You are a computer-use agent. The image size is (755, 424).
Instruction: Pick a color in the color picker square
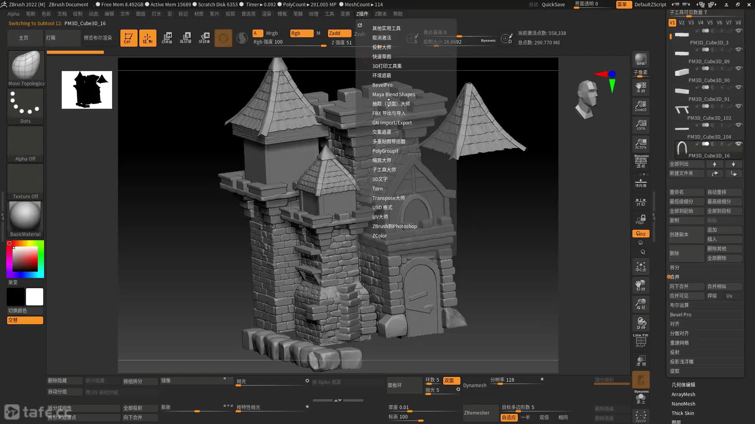25,259
